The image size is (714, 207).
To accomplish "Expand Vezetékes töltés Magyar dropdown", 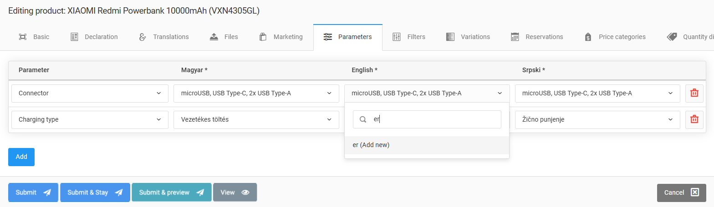I will point(256,119).
